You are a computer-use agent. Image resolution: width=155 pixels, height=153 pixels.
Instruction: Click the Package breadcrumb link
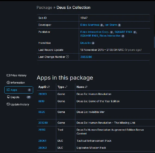pos(44,8)
